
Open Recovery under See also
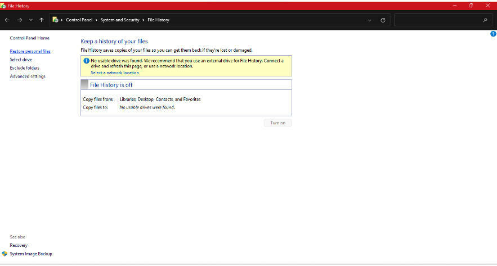19,245
